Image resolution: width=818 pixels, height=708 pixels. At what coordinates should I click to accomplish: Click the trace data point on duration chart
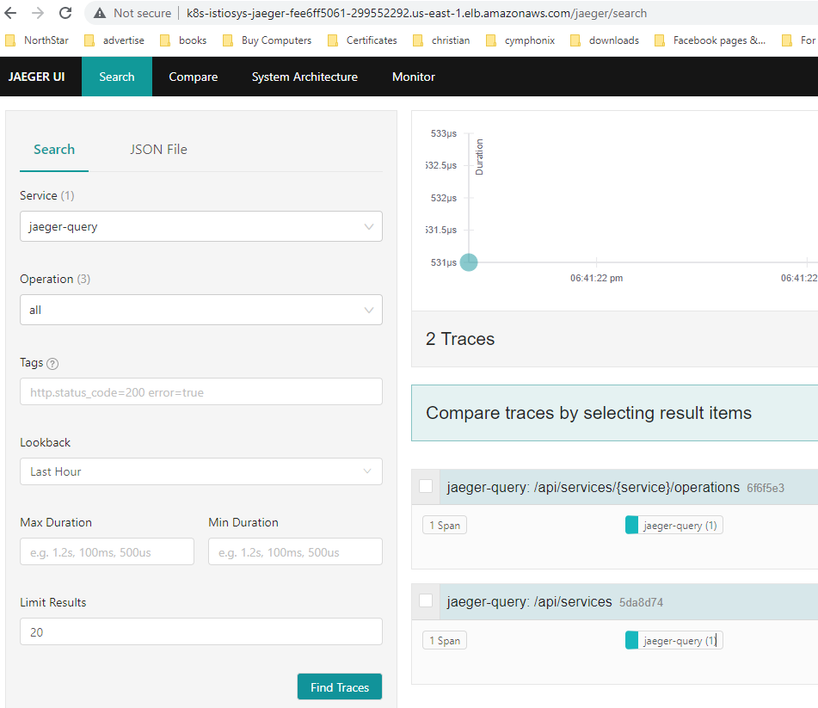click(x=469, y=262)
